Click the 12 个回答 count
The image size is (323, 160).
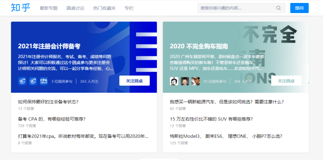(178, 126)
